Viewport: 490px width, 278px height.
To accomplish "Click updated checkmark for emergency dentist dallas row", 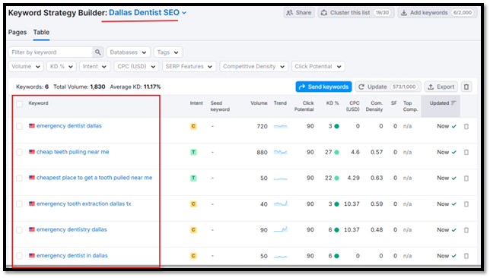I will (x=454, y=126).
